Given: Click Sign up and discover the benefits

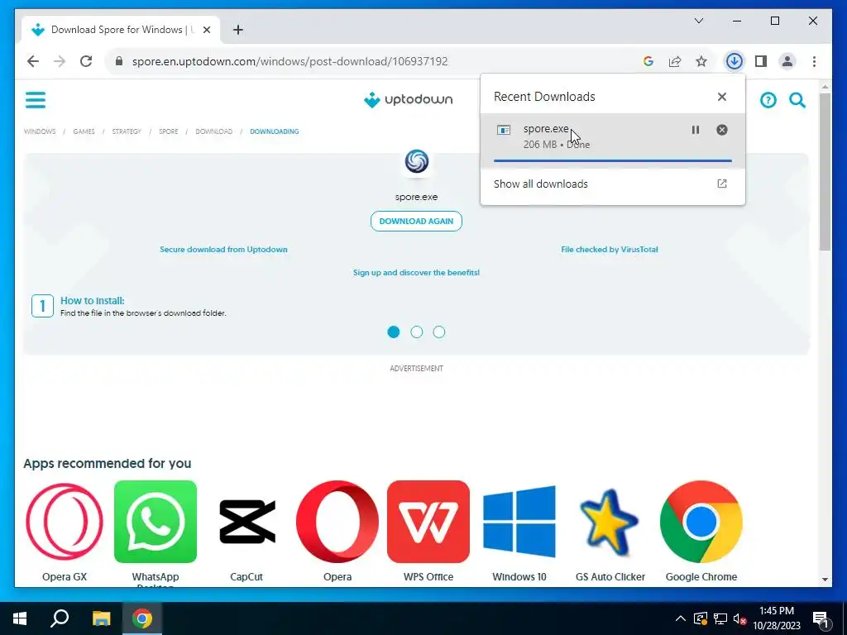Looking at the screenshot, I should click(x=417, y=273).
